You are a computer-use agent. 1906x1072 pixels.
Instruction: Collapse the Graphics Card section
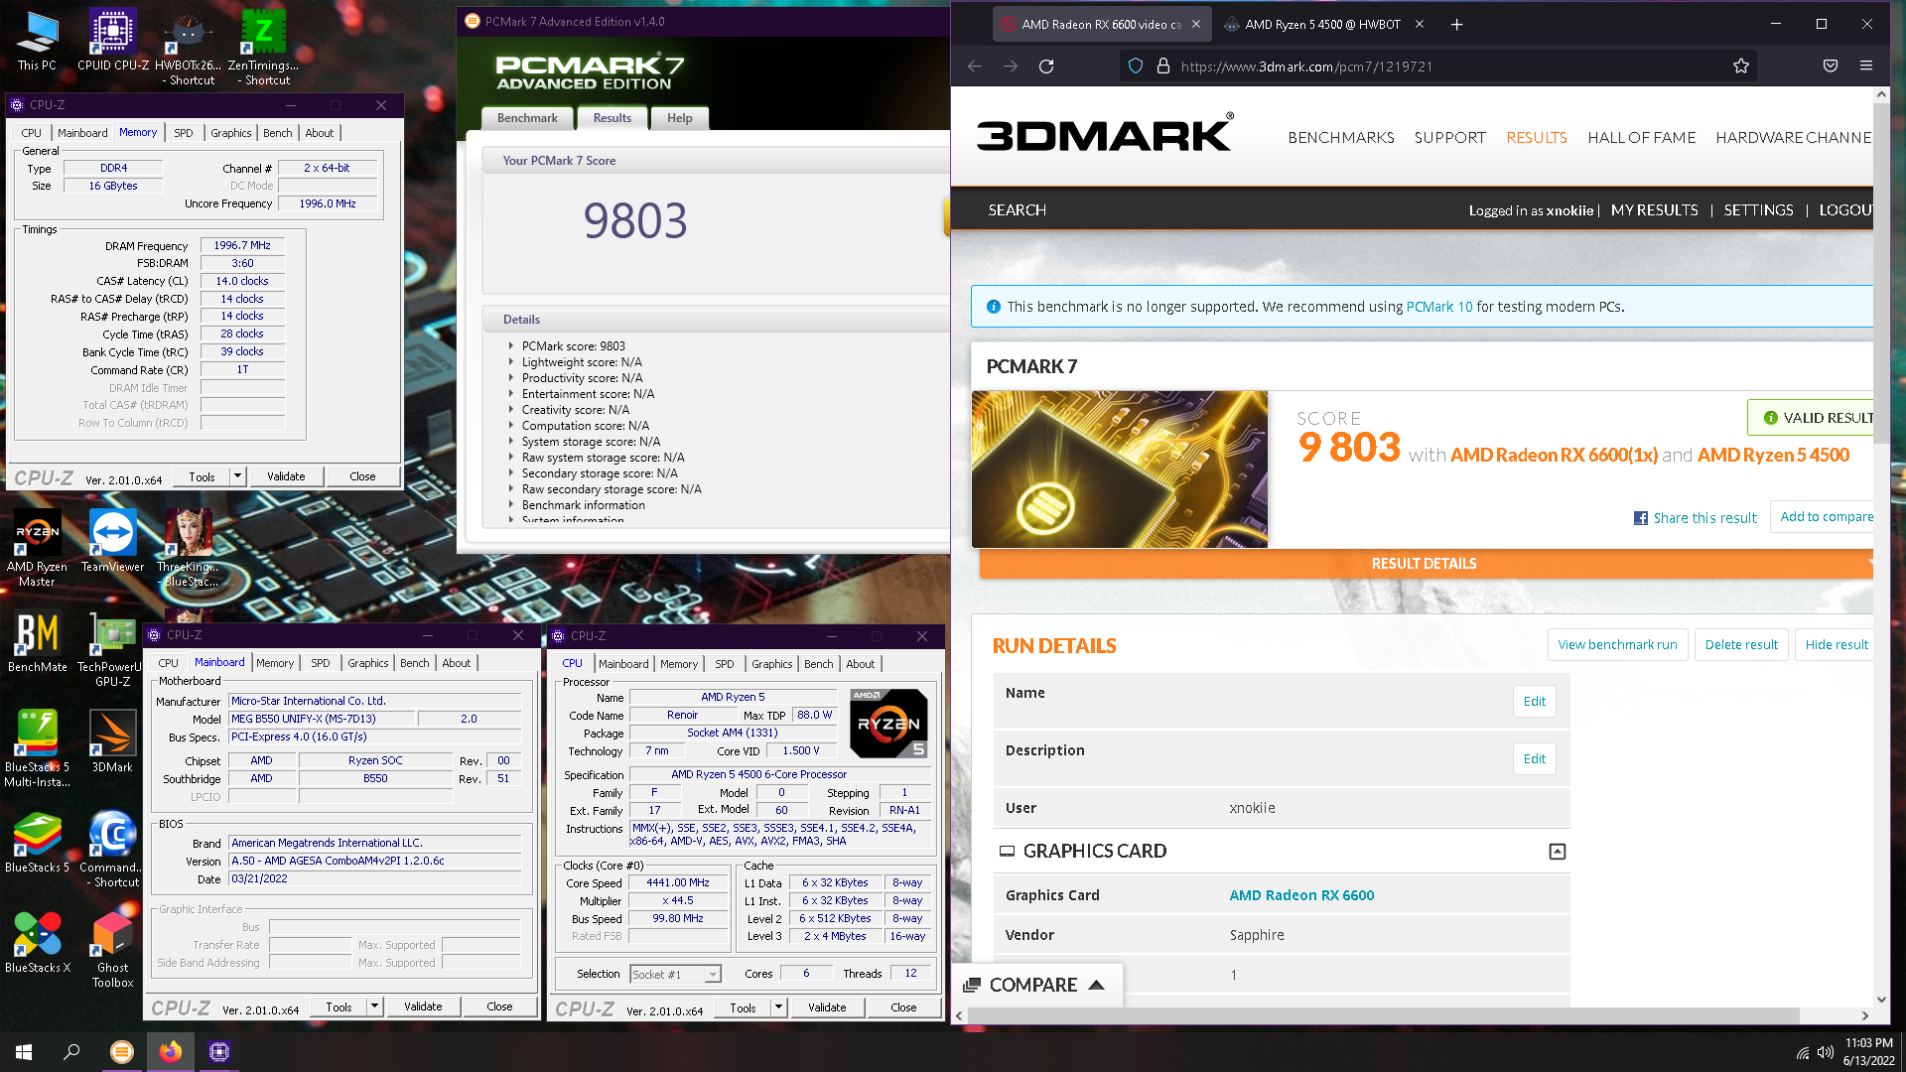[x=1558, y=852]
